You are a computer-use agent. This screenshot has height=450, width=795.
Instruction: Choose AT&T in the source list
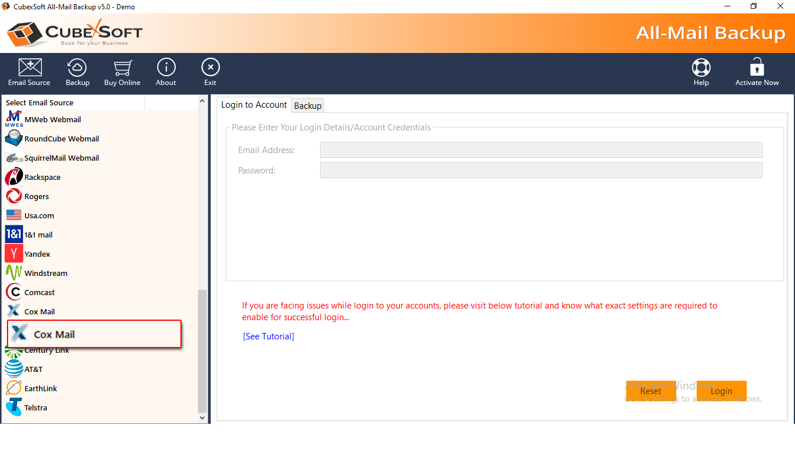(x=33, y=369)
